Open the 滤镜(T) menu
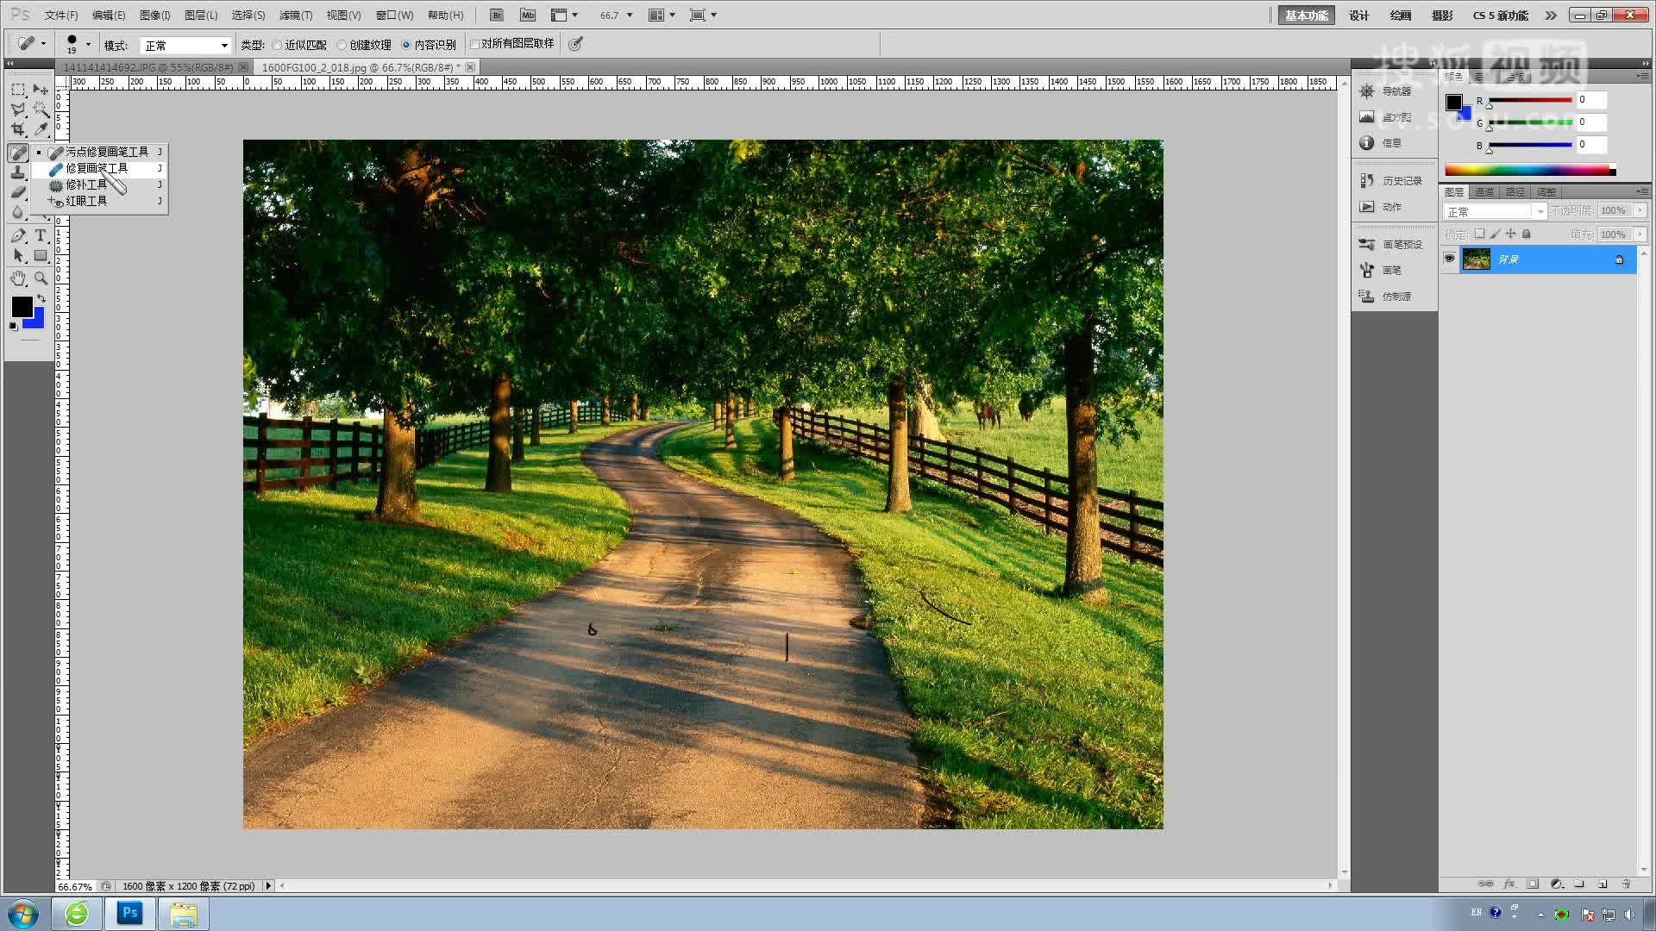This screenshot has height=931, width=1656. pos(295,16)
